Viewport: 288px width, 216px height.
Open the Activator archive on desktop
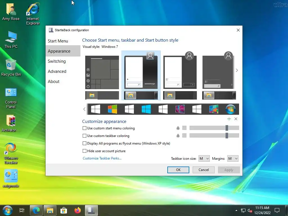click(11, 123)
